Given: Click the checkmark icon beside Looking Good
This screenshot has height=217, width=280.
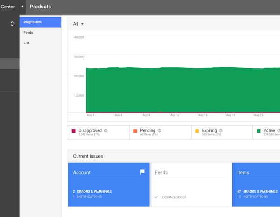Looking at the screenshot, I should pyautogui.click(x=157, y=197).
